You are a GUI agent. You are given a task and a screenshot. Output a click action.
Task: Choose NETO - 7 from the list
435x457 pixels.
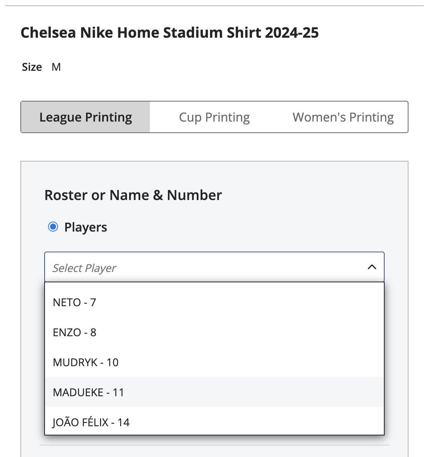(x=214, y=302)
